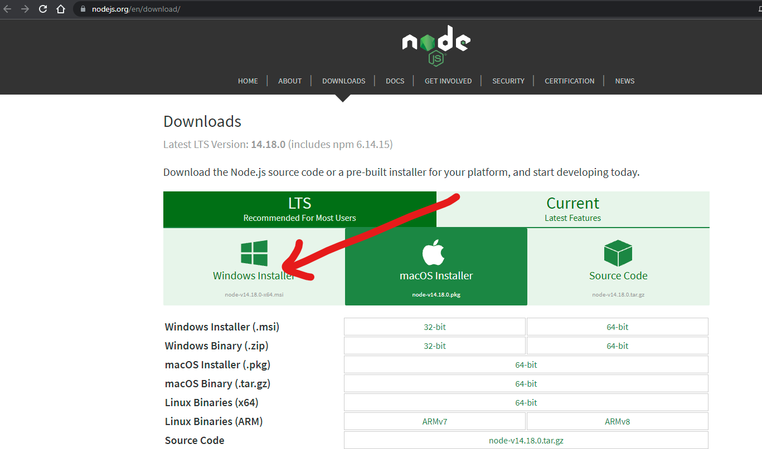Click the padlock site info icon
This screenshot has width=762, height=449.
click(83, 9)
